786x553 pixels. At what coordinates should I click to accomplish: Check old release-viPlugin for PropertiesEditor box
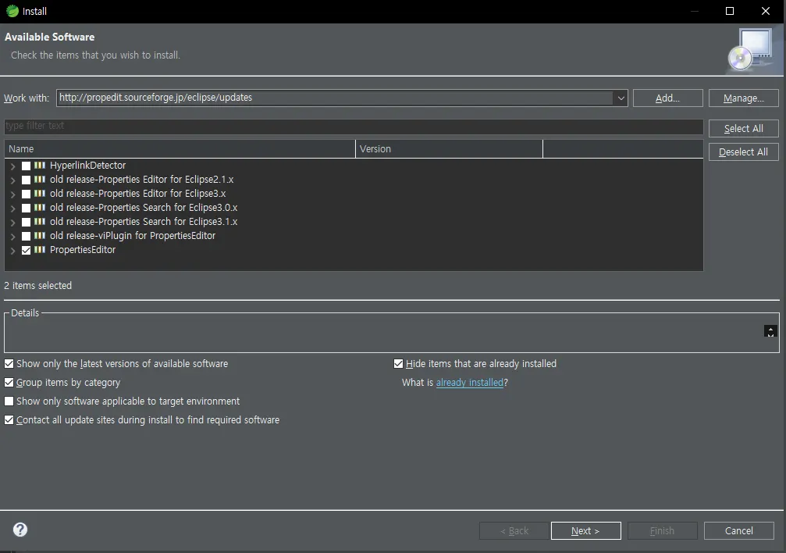(26, 236)
